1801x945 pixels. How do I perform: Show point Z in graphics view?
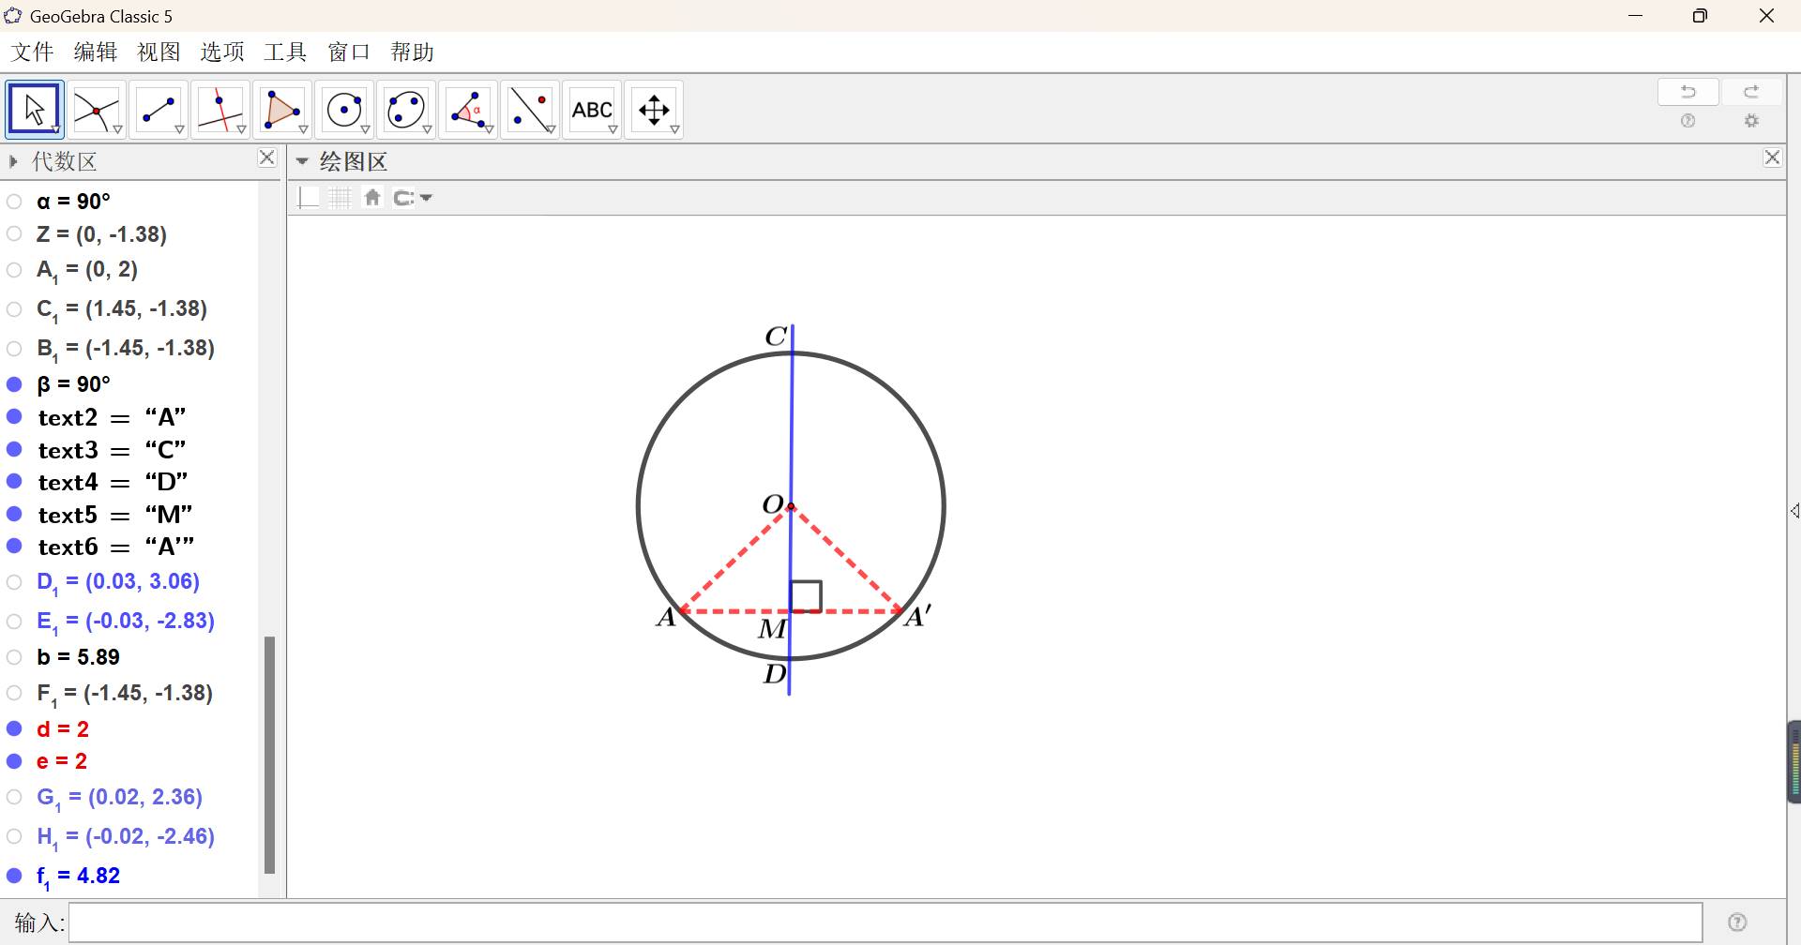(x=14, y=234)
